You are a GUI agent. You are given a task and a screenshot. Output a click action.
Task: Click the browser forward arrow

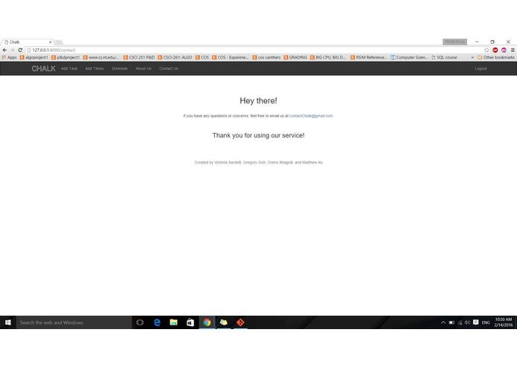point(13,50)
